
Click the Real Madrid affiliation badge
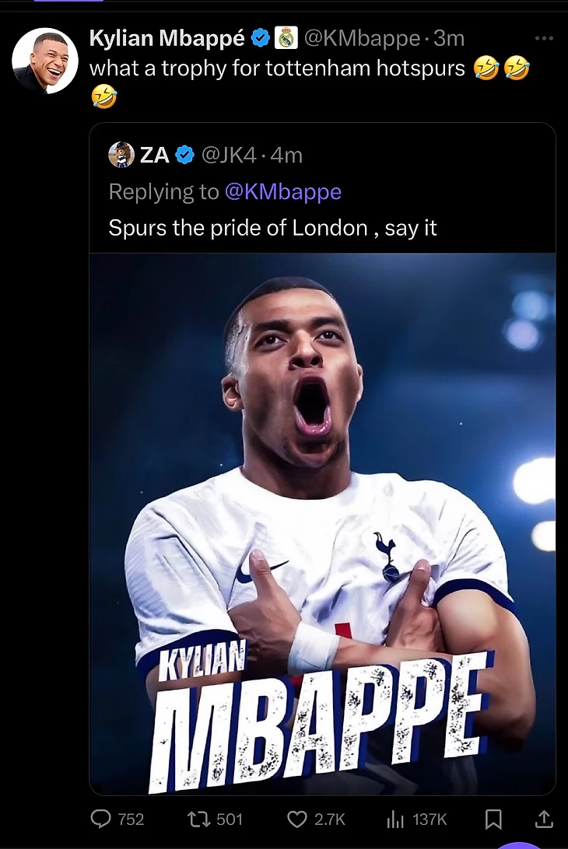coord(284,37)
